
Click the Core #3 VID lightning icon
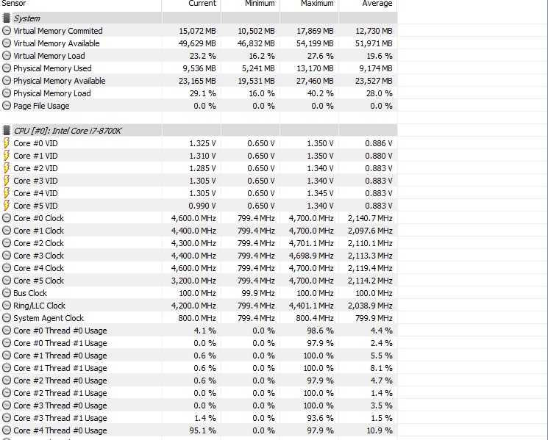point(7,181)
